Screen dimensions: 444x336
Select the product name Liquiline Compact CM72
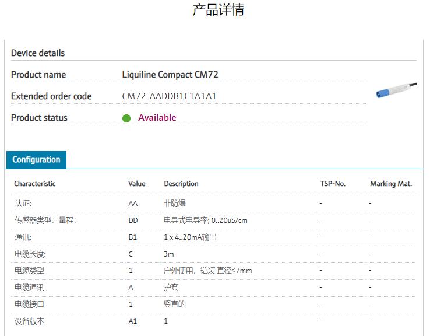tap(170, 75)
